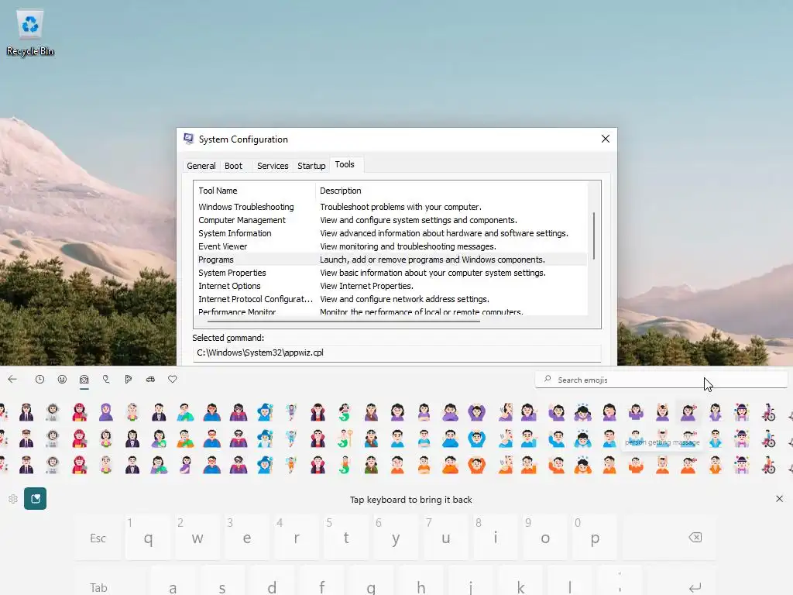Open touch keyboard settings gear
The image size is (793, 595).
pos(13,499)
